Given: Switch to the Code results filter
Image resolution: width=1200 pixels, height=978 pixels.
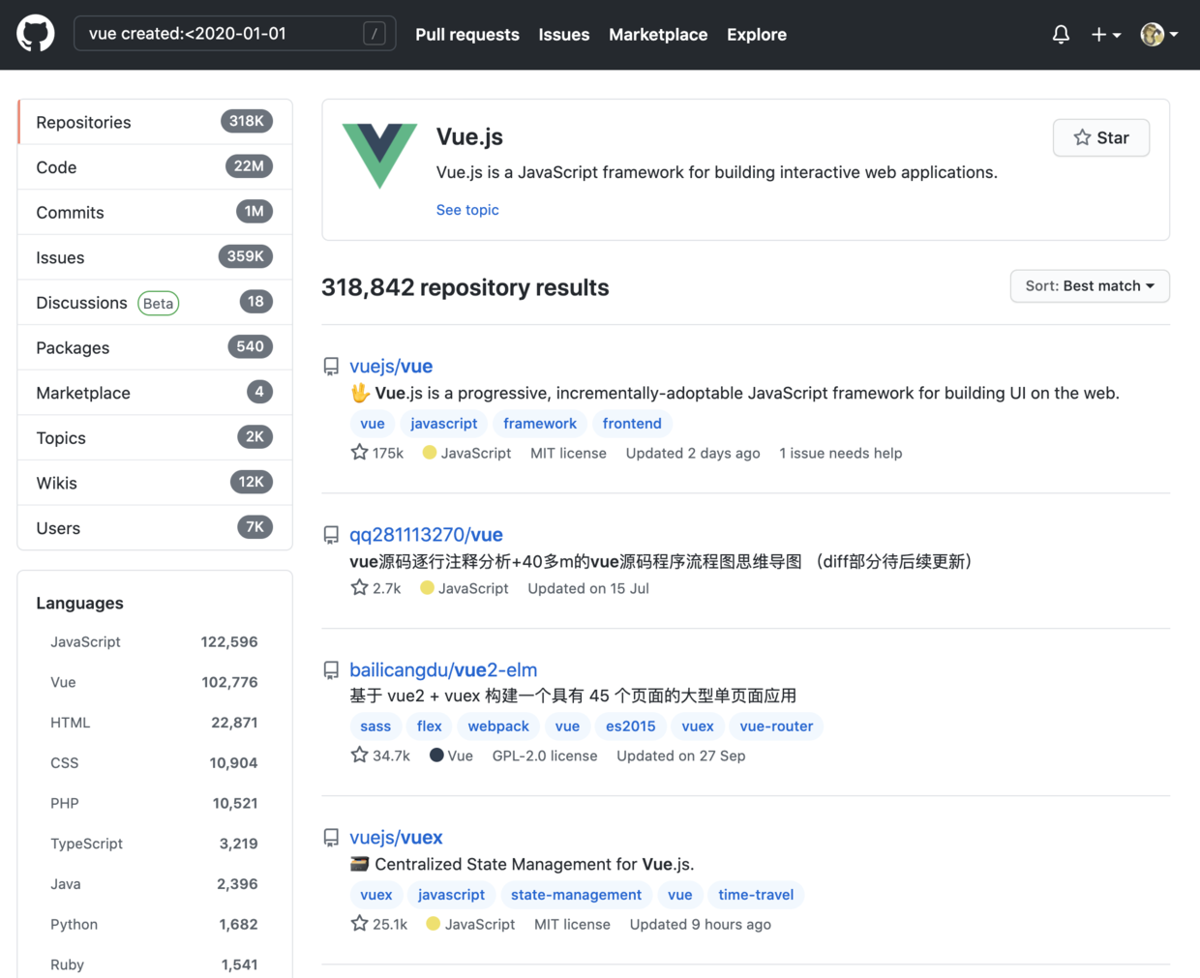Looking at the screenshot, I should tap(56, 166).
